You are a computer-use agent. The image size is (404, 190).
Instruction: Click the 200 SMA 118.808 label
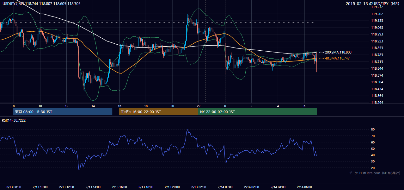335,52
